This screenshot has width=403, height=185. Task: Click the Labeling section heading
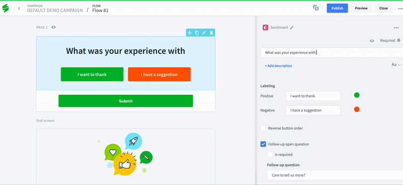click(x=267, y=86)
